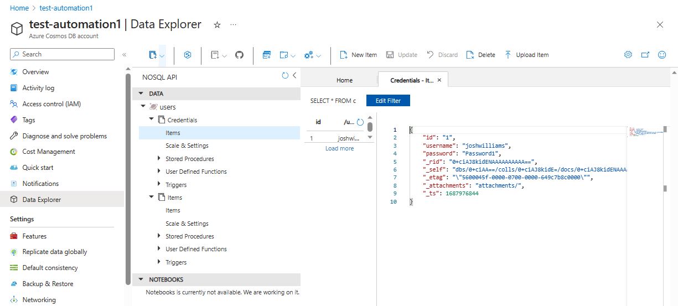Click the id column header
The image size is (678, 306).
tap(318, 122)
